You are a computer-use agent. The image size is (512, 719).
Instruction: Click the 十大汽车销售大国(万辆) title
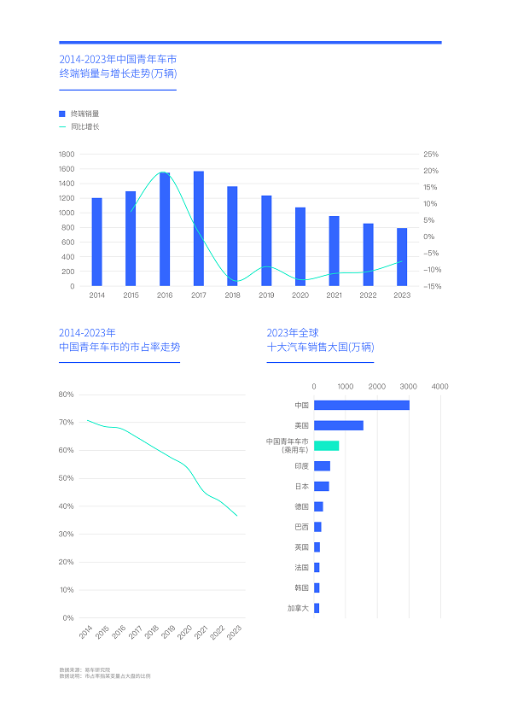(320, 348)
